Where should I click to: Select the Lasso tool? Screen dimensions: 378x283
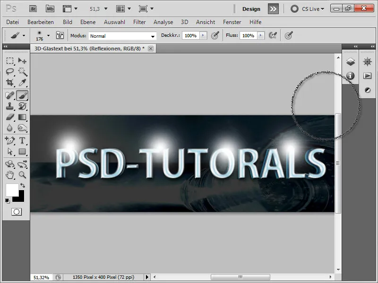click(x=10, y=72)
